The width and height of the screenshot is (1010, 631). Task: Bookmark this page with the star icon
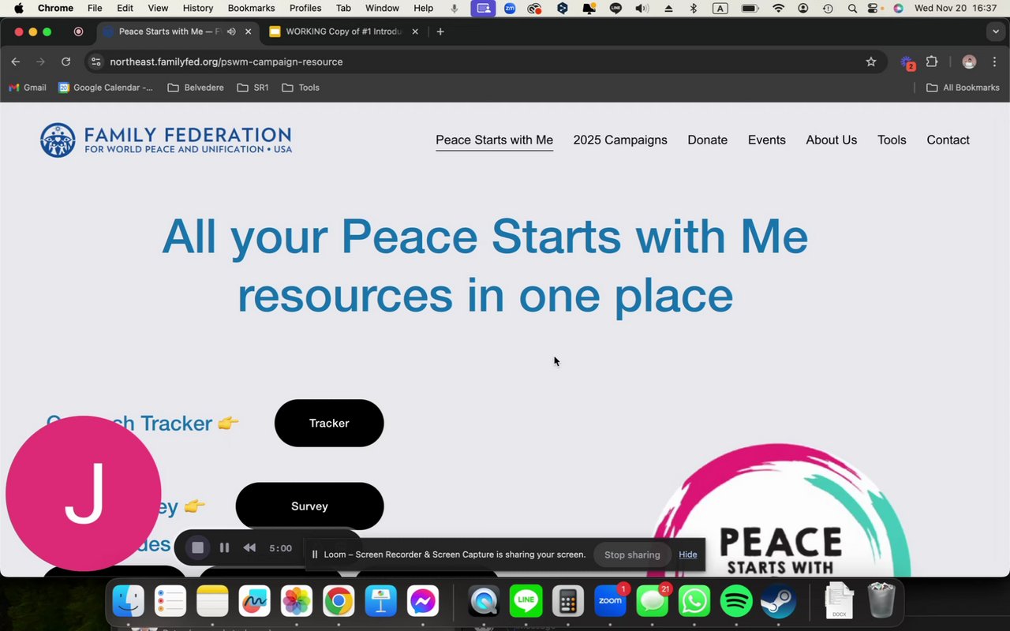tap(871, 62)
